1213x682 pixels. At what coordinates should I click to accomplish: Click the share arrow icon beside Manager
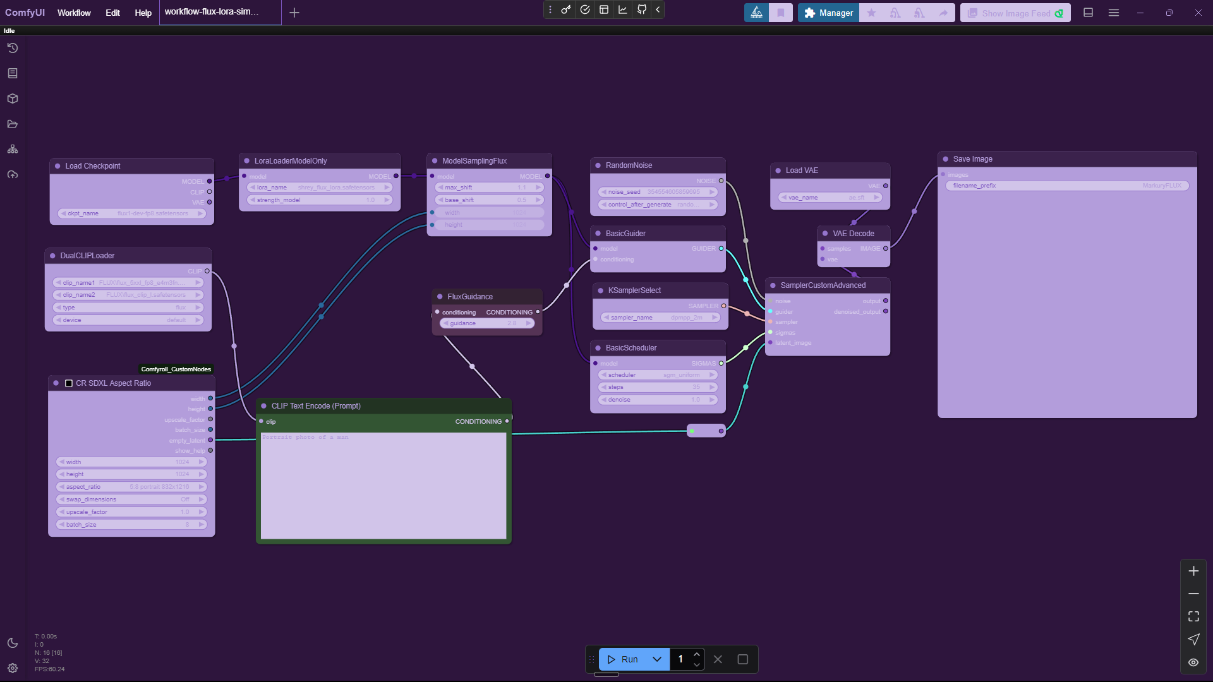(x=943, y=13)
